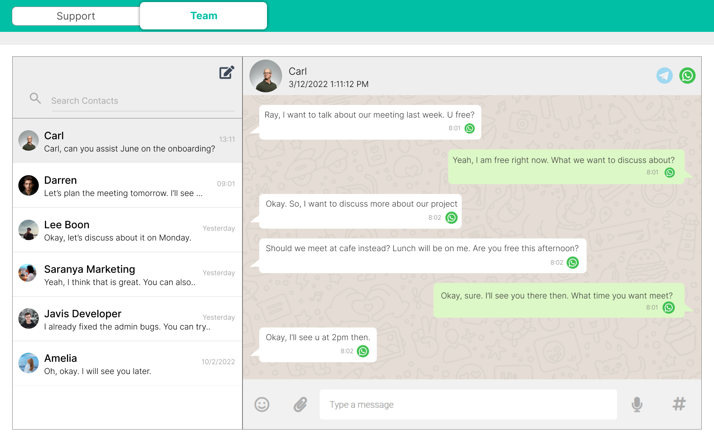Screen dimensions: 714x441
Task: Select the Lee Boon conversation
Action: (x=127, y=230)
